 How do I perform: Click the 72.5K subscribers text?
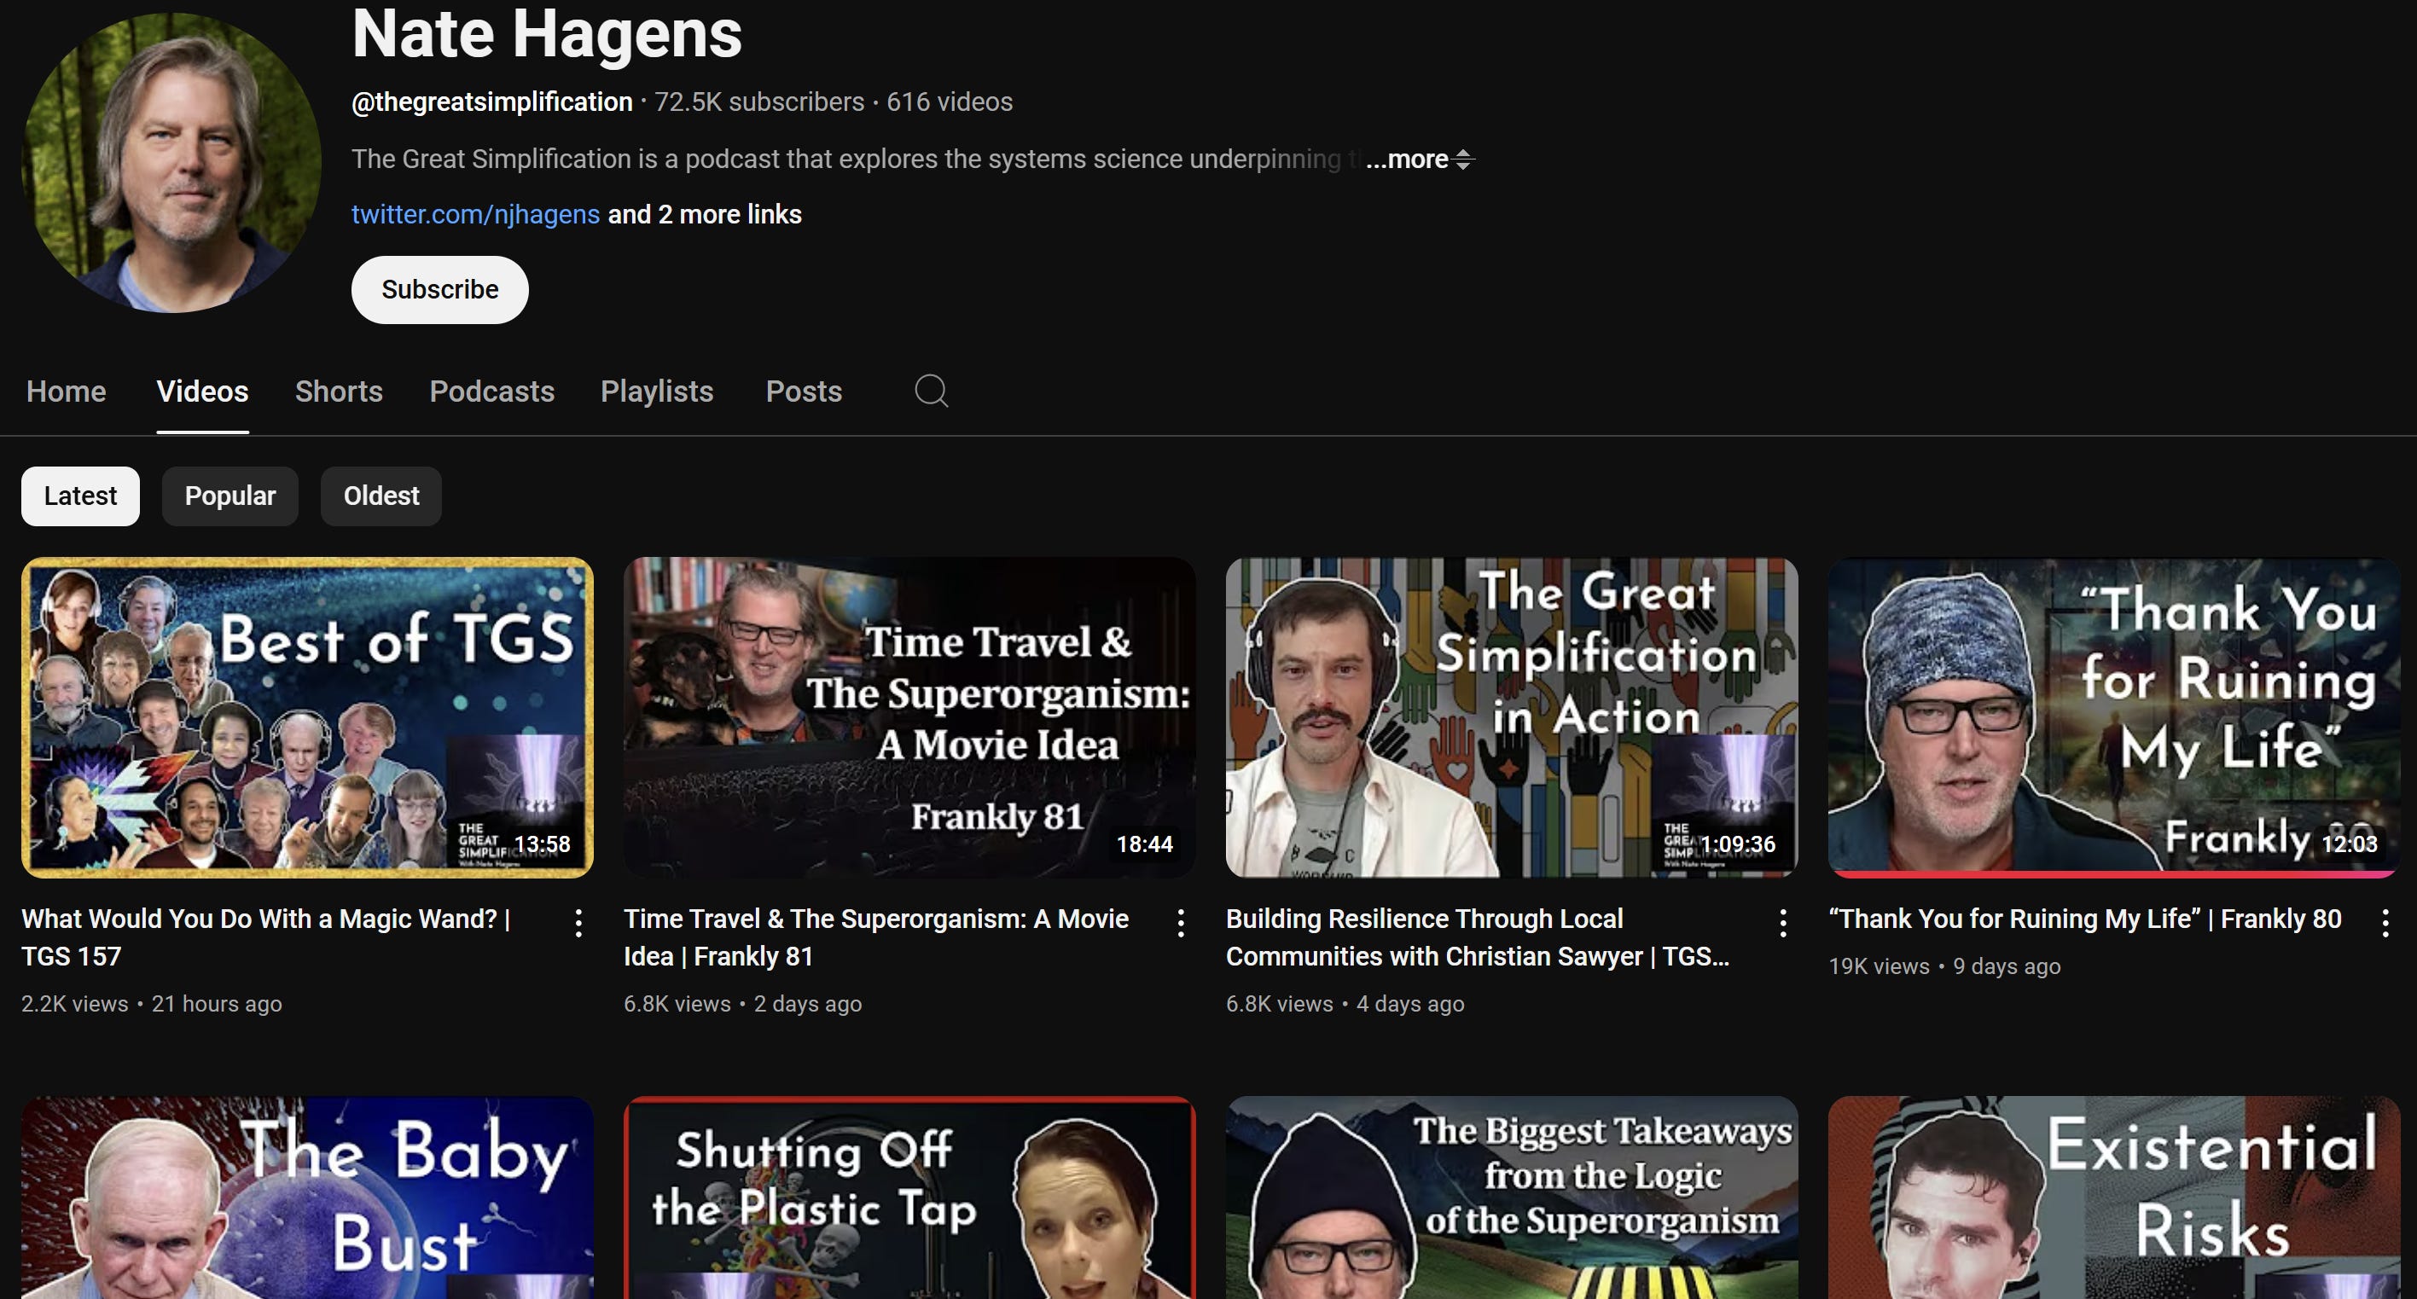coord(759,101)
